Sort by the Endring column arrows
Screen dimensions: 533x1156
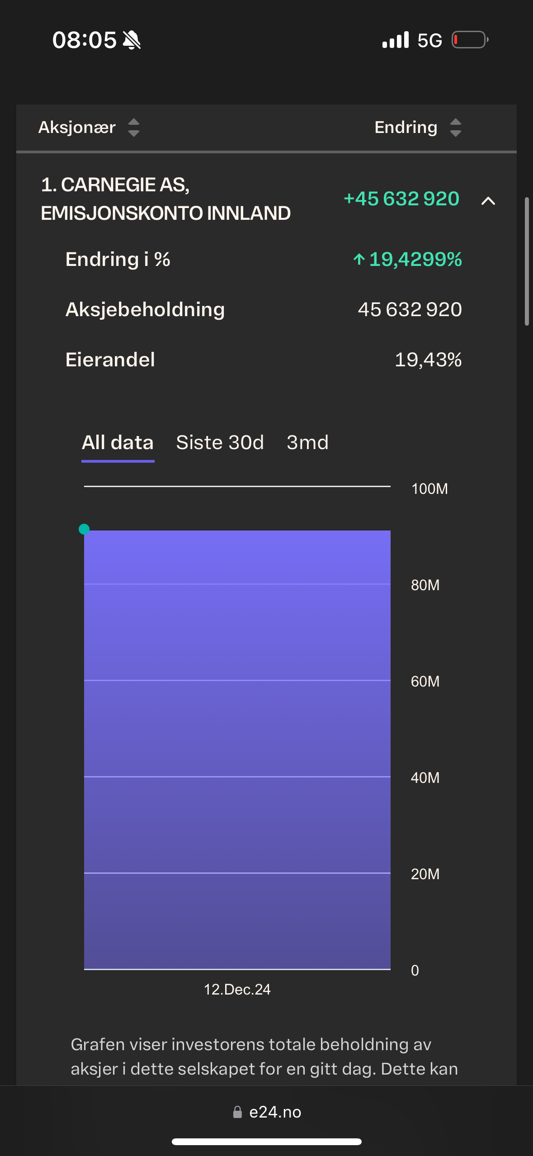tap(456, 128)
